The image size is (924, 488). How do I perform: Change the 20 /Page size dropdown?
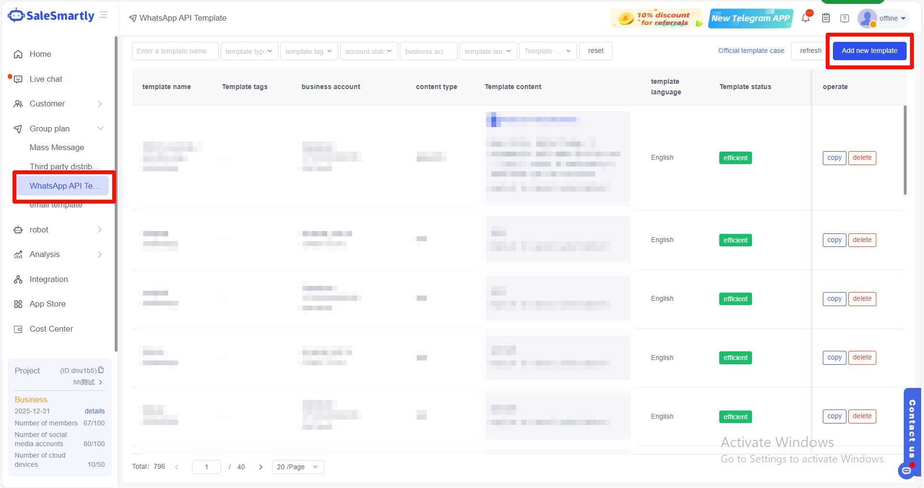298,467
